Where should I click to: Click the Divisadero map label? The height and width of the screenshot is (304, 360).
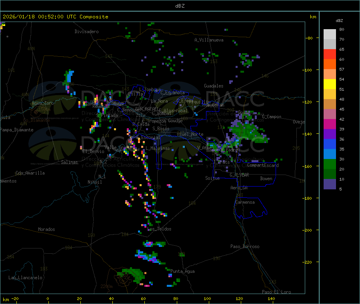(x=86, y=32)
